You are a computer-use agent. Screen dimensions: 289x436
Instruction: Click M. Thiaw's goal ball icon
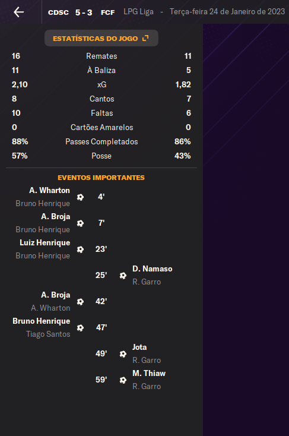123,380
